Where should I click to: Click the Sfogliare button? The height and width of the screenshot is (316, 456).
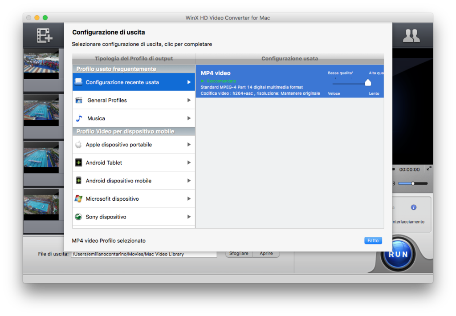click(x=239, y=254)
